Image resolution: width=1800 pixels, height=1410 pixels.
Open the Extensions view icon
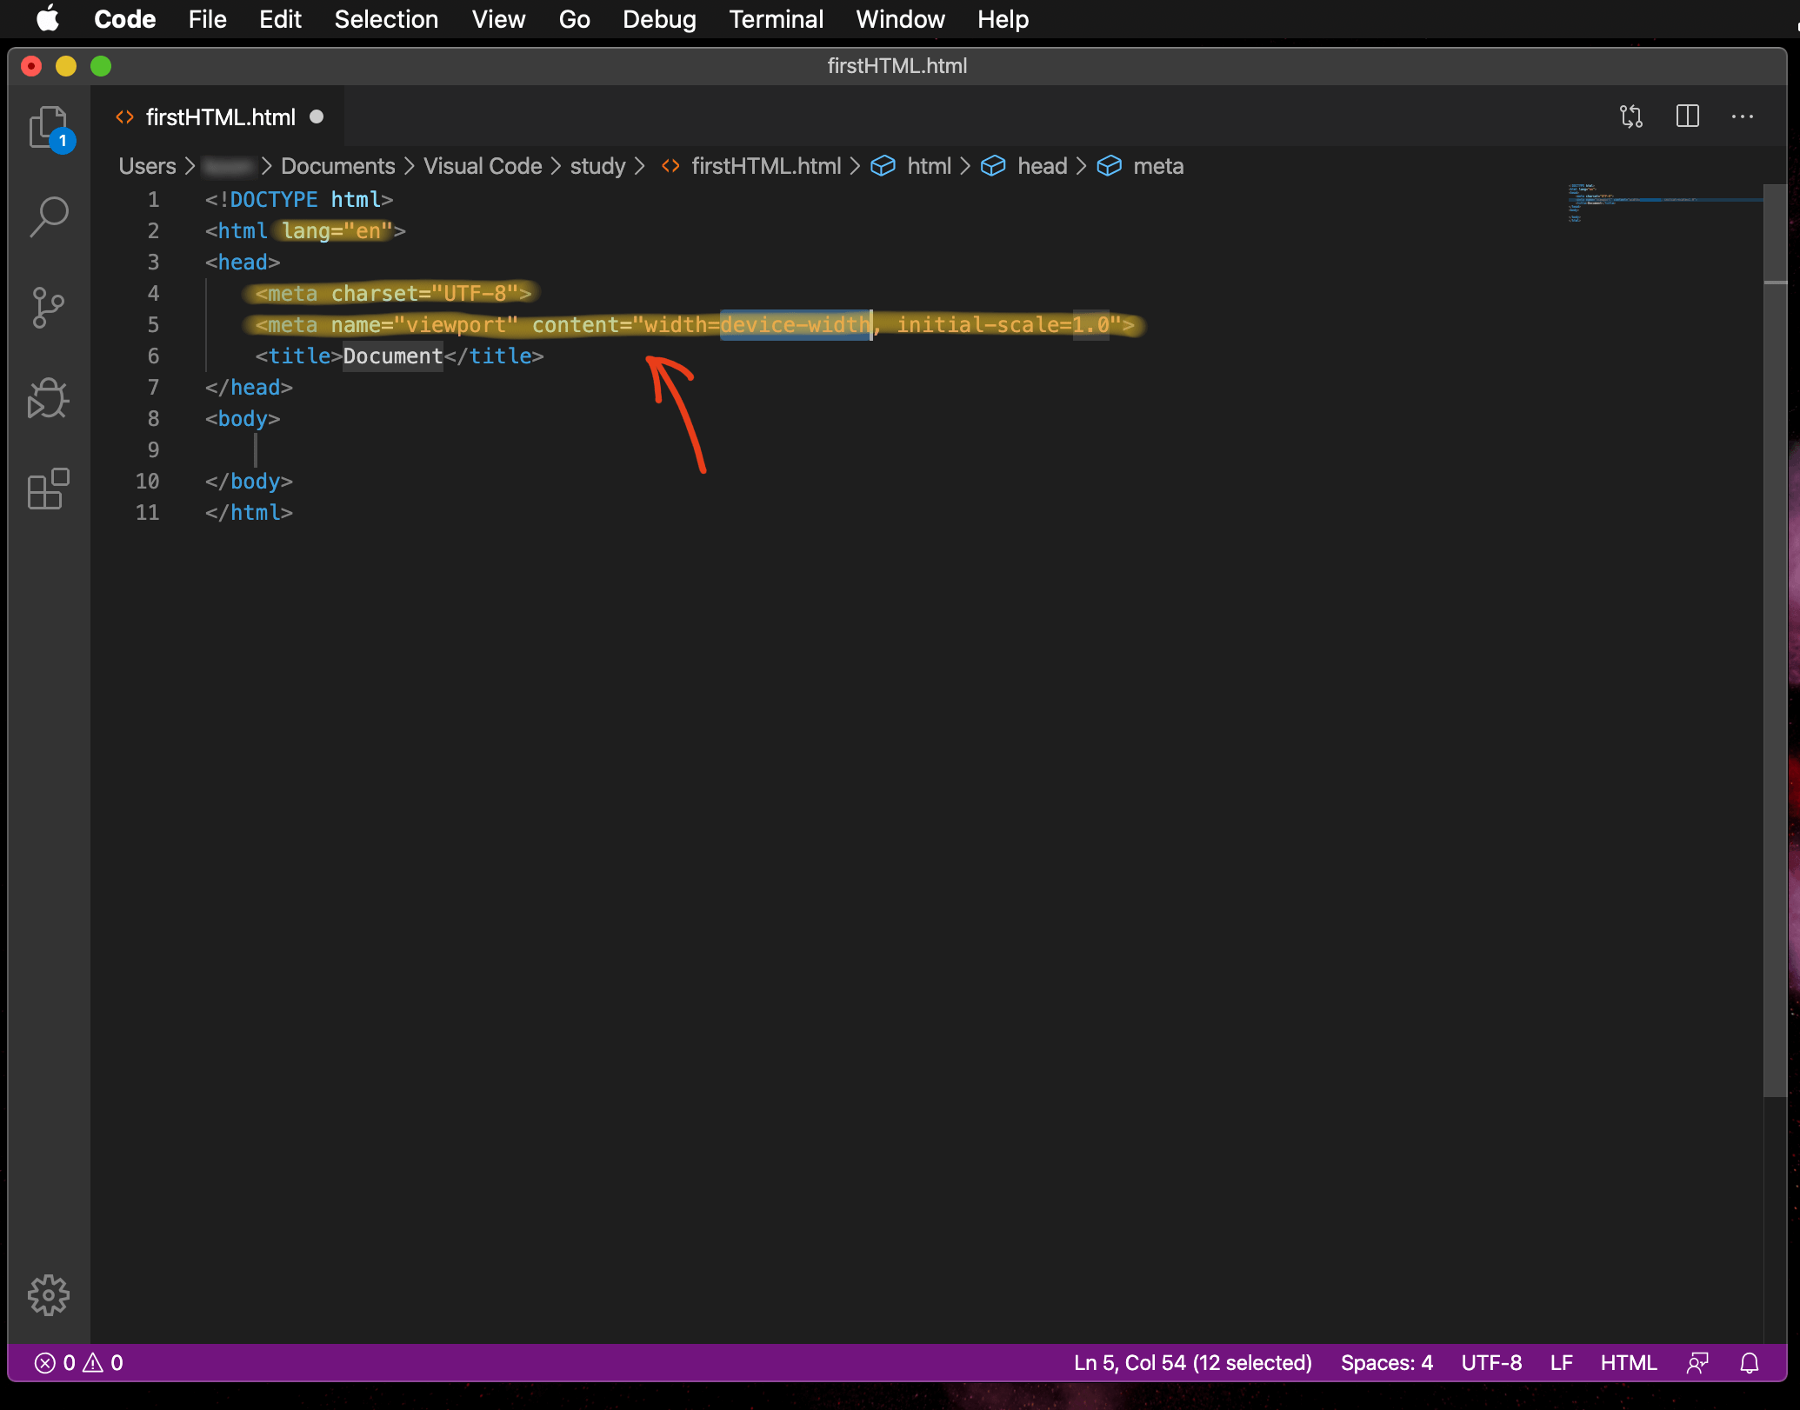(x=49, y=489)
